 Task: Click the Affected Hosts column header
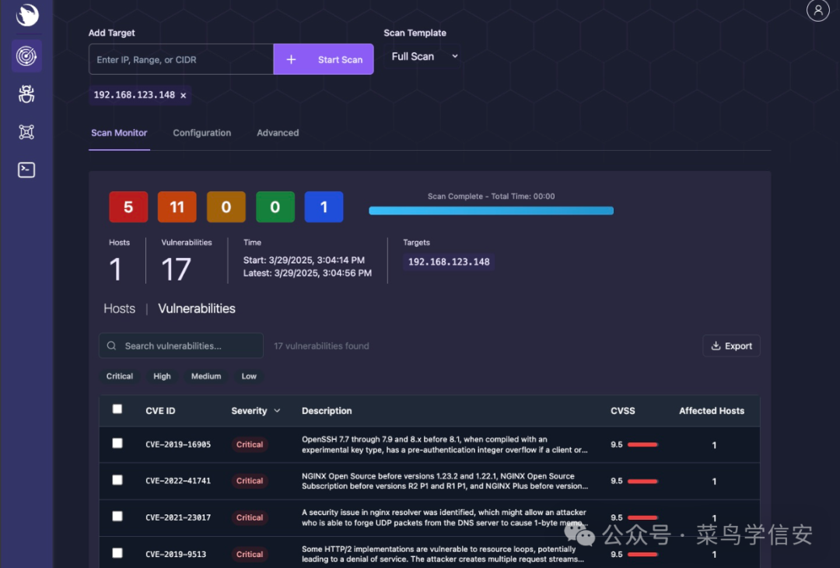click(712, 410)
